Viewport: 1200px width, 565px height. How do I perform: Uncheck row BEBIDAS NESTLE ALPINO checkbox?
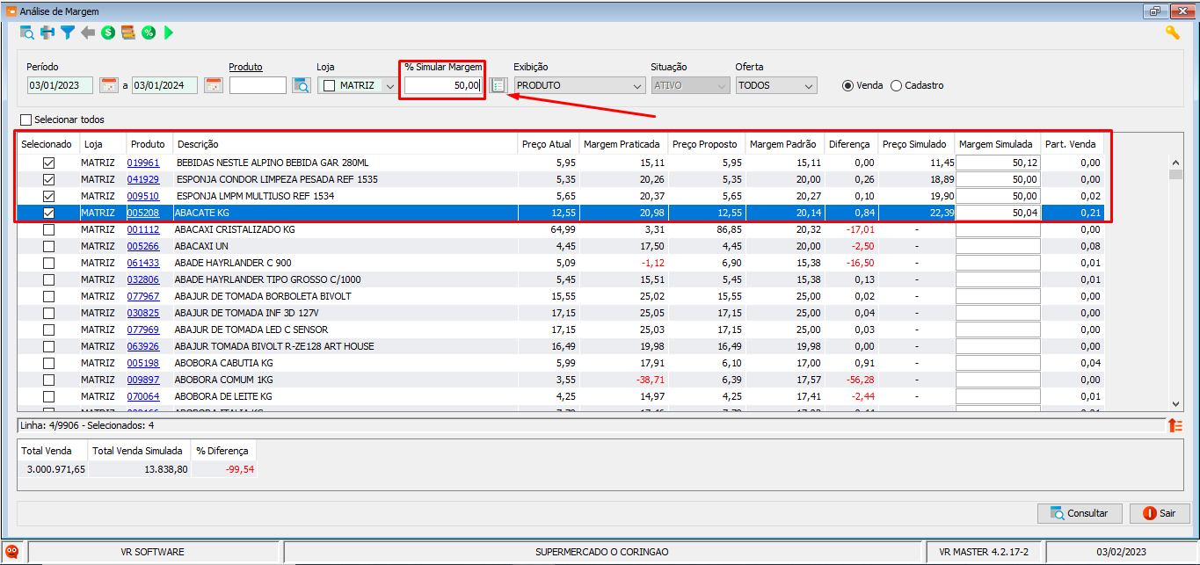click(48, 163)
